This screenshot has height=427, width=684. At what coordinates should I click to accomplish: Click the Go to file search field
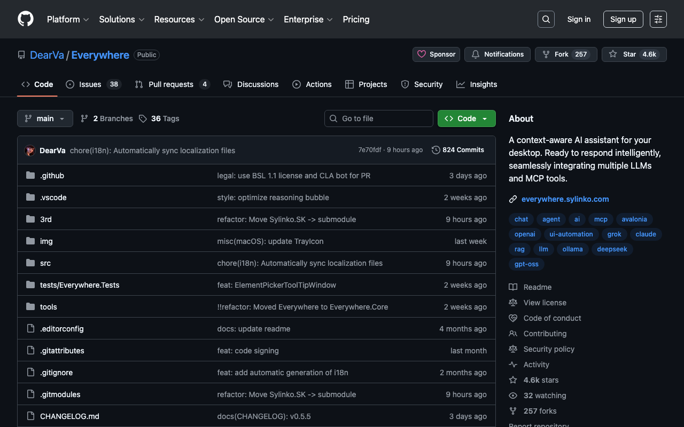pyautogui.click(x=379, y=118)
